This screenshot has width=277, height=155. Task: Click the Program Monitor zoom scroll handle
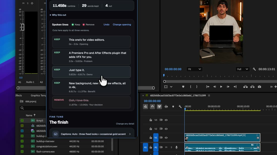point(164,82)
